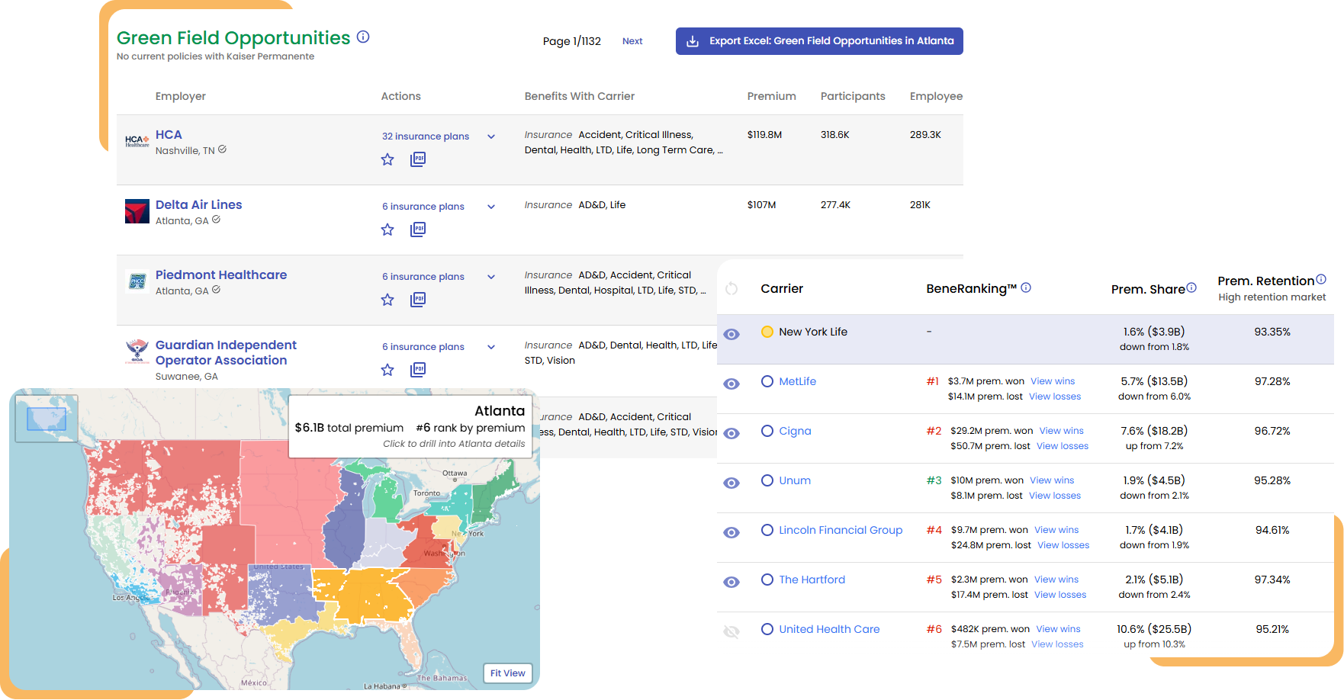Click Atlanta tooltip to drill into details
The height and width of the screenshot is (700, 1344).
click(x=410, y=426)
